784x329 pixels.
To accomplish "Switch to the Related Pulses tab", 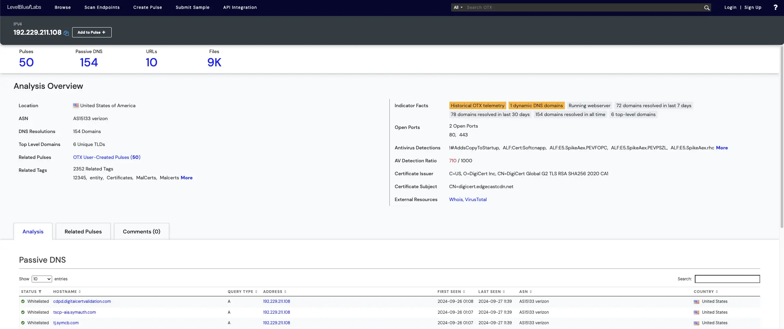I will pos(83,231).
